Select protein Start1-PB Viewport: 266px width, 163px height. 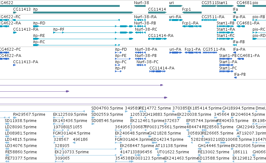click(228, 56)
